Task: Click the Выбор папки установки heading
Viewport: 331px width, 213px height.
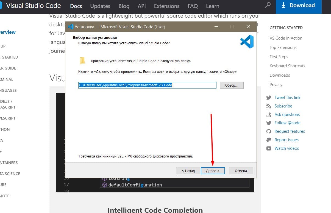Action: pos(95,38)
